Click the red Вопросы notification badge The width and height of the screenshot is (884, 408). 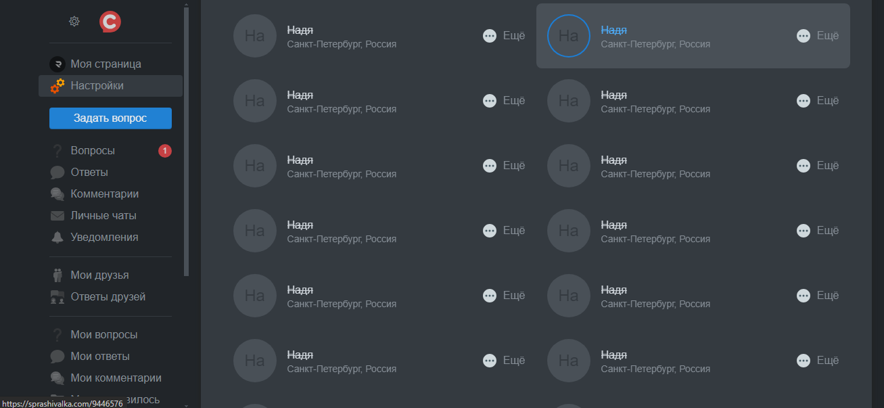tap(165, 150)
